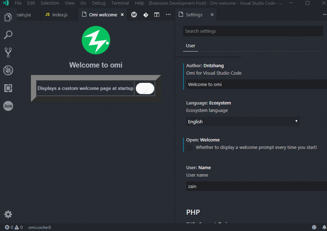Click the Author: Dntzhang setting title

point(205,65)
